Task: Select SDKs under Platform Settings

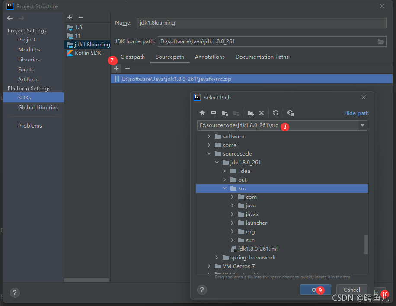Action: [x=33, y=97]
